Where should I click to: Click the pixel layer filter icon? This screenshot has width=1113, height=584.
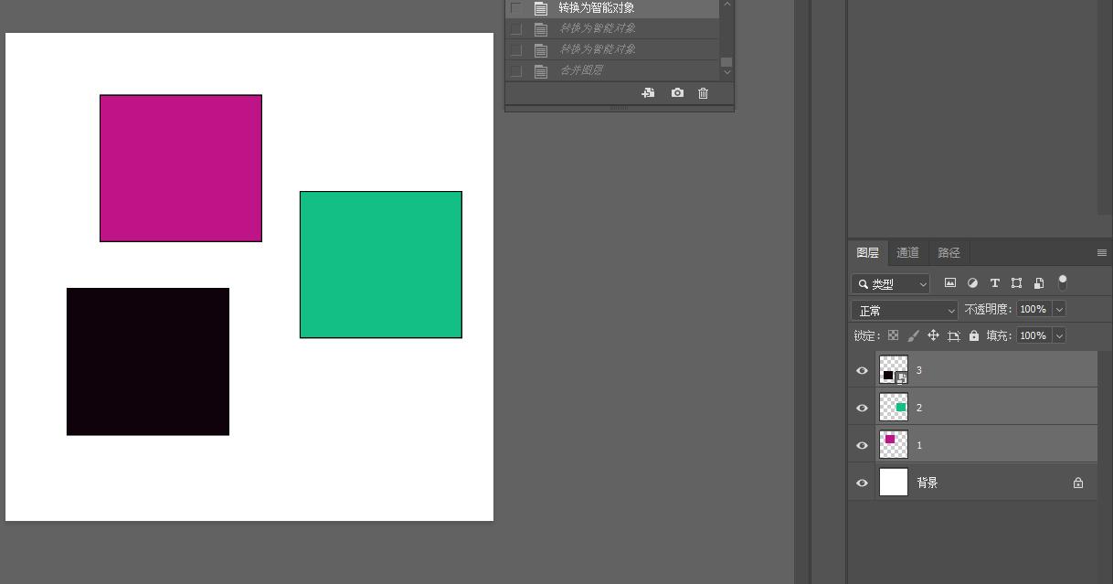[x=950, y=283]
